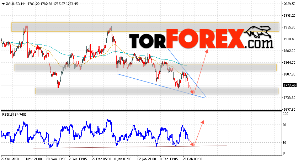The width and height of the screenshot is (298, 163).
Task: Click the 7 Dec 13:05 date label
Action: [x=78, y=159]
